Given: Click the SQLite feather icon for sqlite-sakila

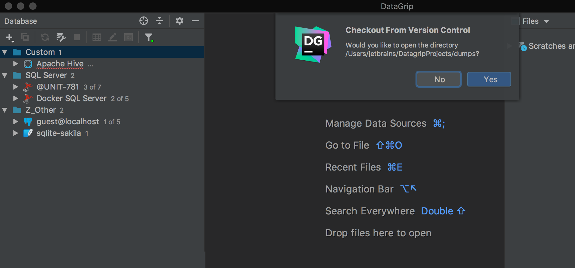Looking at the screenshot, I should (x=28, y=133).
